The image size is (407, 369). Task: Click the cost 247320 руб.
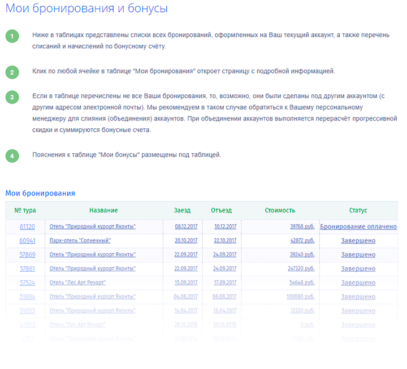tap(301, 268)
